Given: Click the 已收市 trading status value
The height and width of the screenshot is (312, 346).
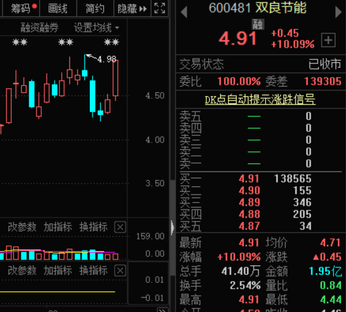Looking at the screenshot, I should pyautogui.click(x=325, y=64).
